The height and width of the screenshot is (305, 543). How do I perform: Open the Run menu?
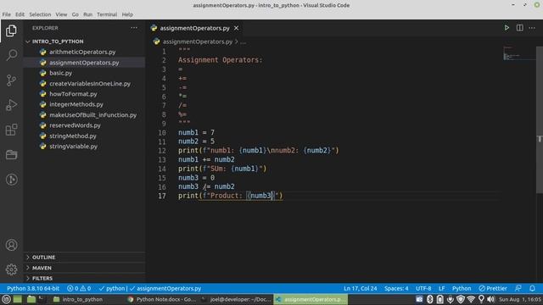87,14
